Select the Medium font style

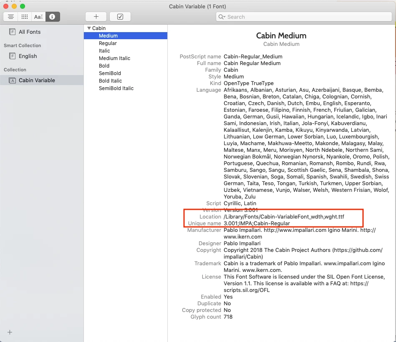click(x=126, y=36)
